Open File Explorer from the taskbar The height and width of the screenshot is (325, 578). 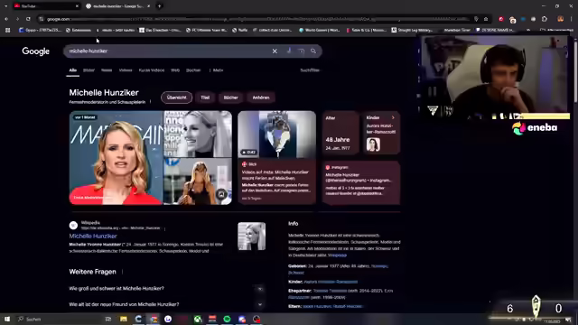click(x=124, y=319)
